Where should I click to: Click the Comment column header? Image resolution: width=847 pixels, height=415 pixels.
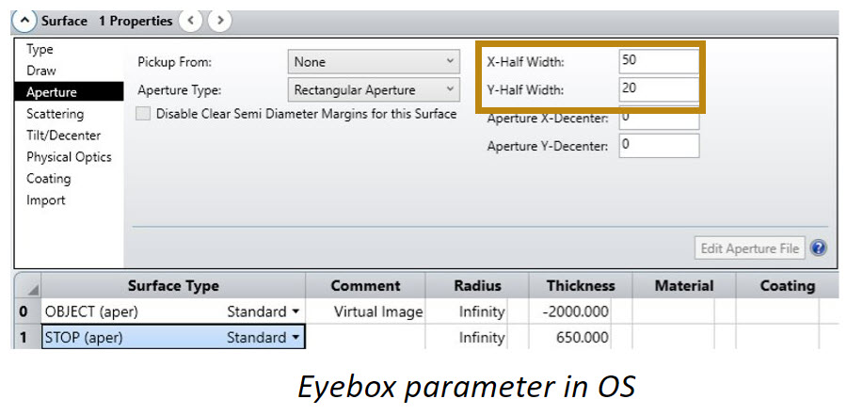(x=366, y=285)
